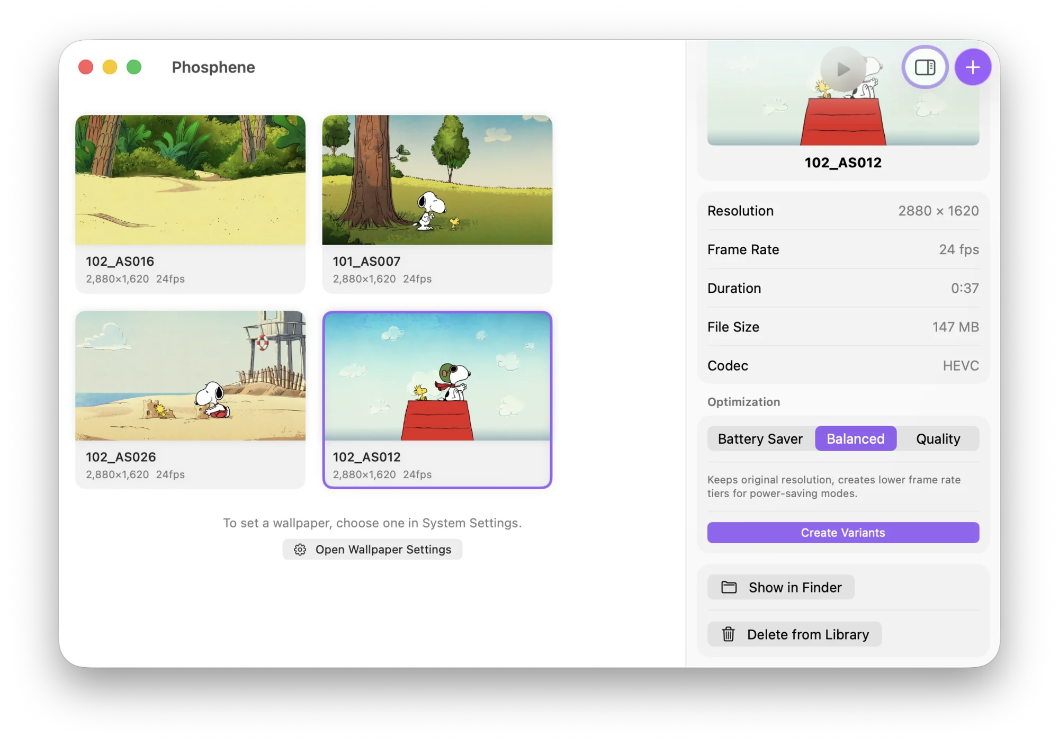Click the 'Keeps original resolution' description text
The width and height of the screenshot is (1059, 745).
(834, 486)
